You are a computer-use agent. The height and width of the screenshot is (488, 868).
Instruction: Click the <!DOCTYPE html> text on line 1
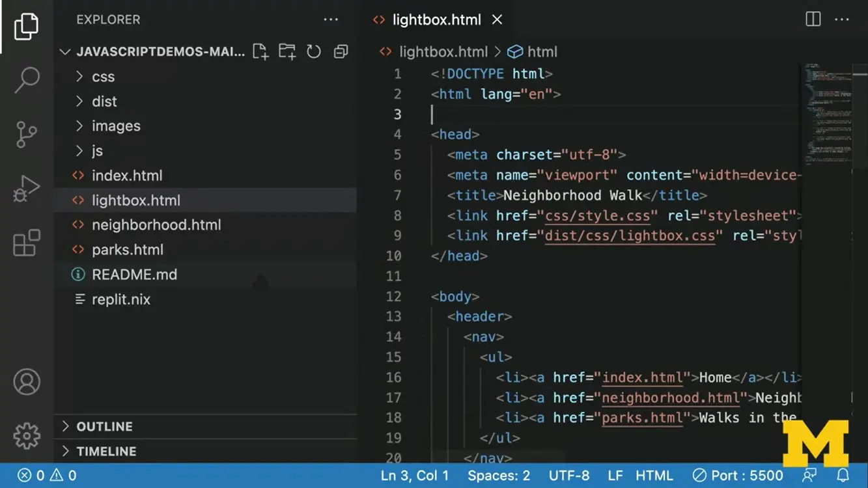click(x=492, y=74)
